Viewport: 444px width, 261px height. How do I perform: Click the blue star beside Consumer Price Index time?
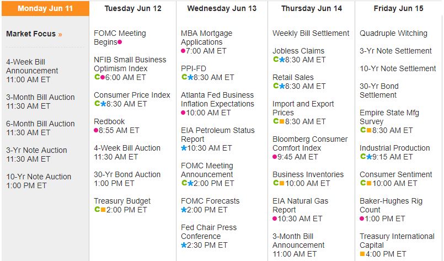pos(103,104)
